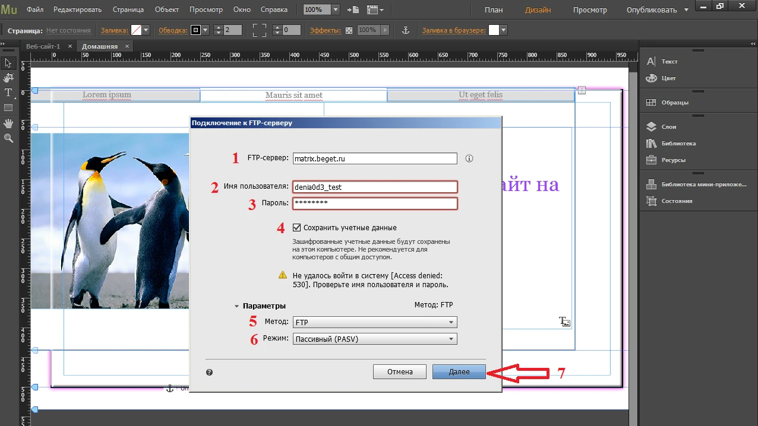Click the 'Имя пользователя' input field
Image resolution: width=758 pixels, height=426 pixels.
(375, 187)
